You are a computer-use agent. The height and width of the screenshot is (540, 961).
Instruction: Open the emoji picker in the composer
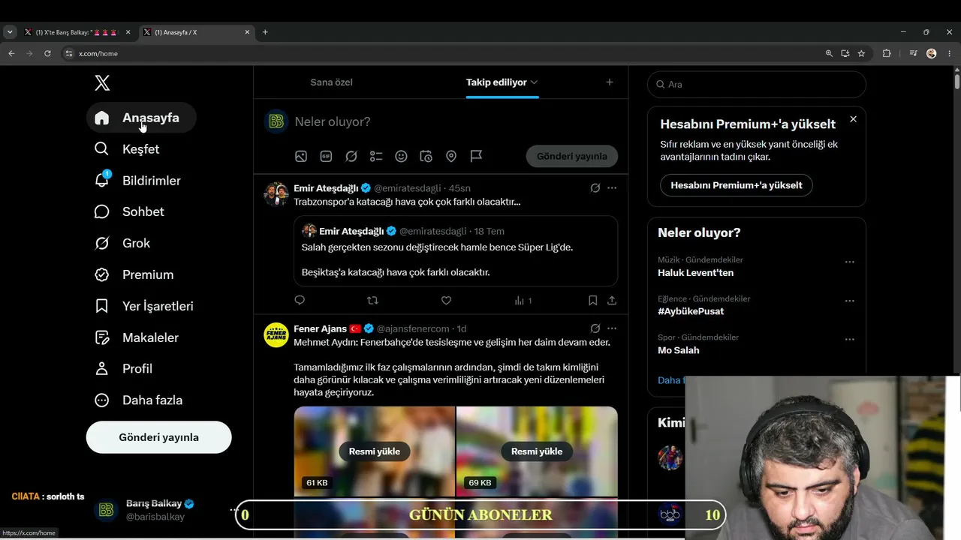pos(401,156)
